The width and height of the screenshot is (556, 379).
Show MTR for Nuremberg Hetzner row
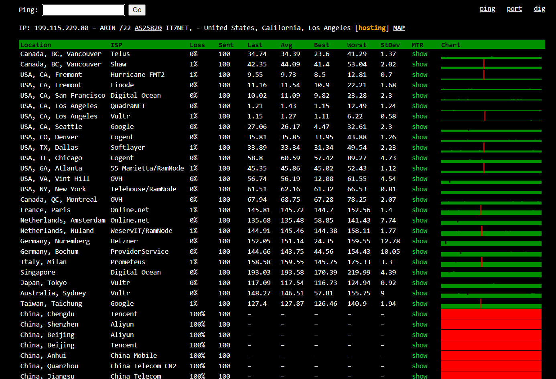coord(420,241)
